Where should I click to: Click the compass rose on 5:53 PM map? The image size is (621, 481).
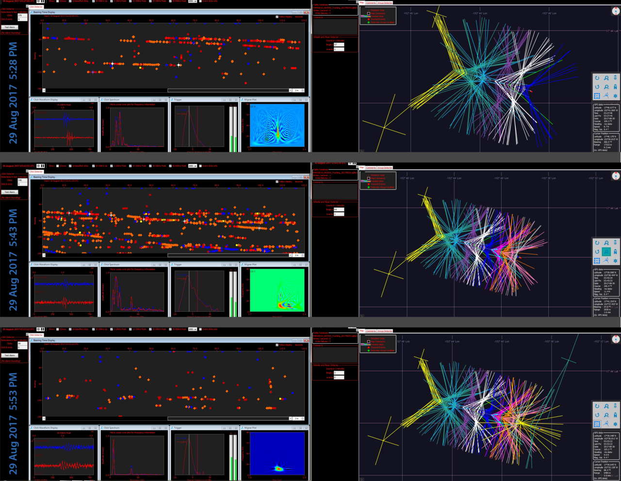click(616, 339)
